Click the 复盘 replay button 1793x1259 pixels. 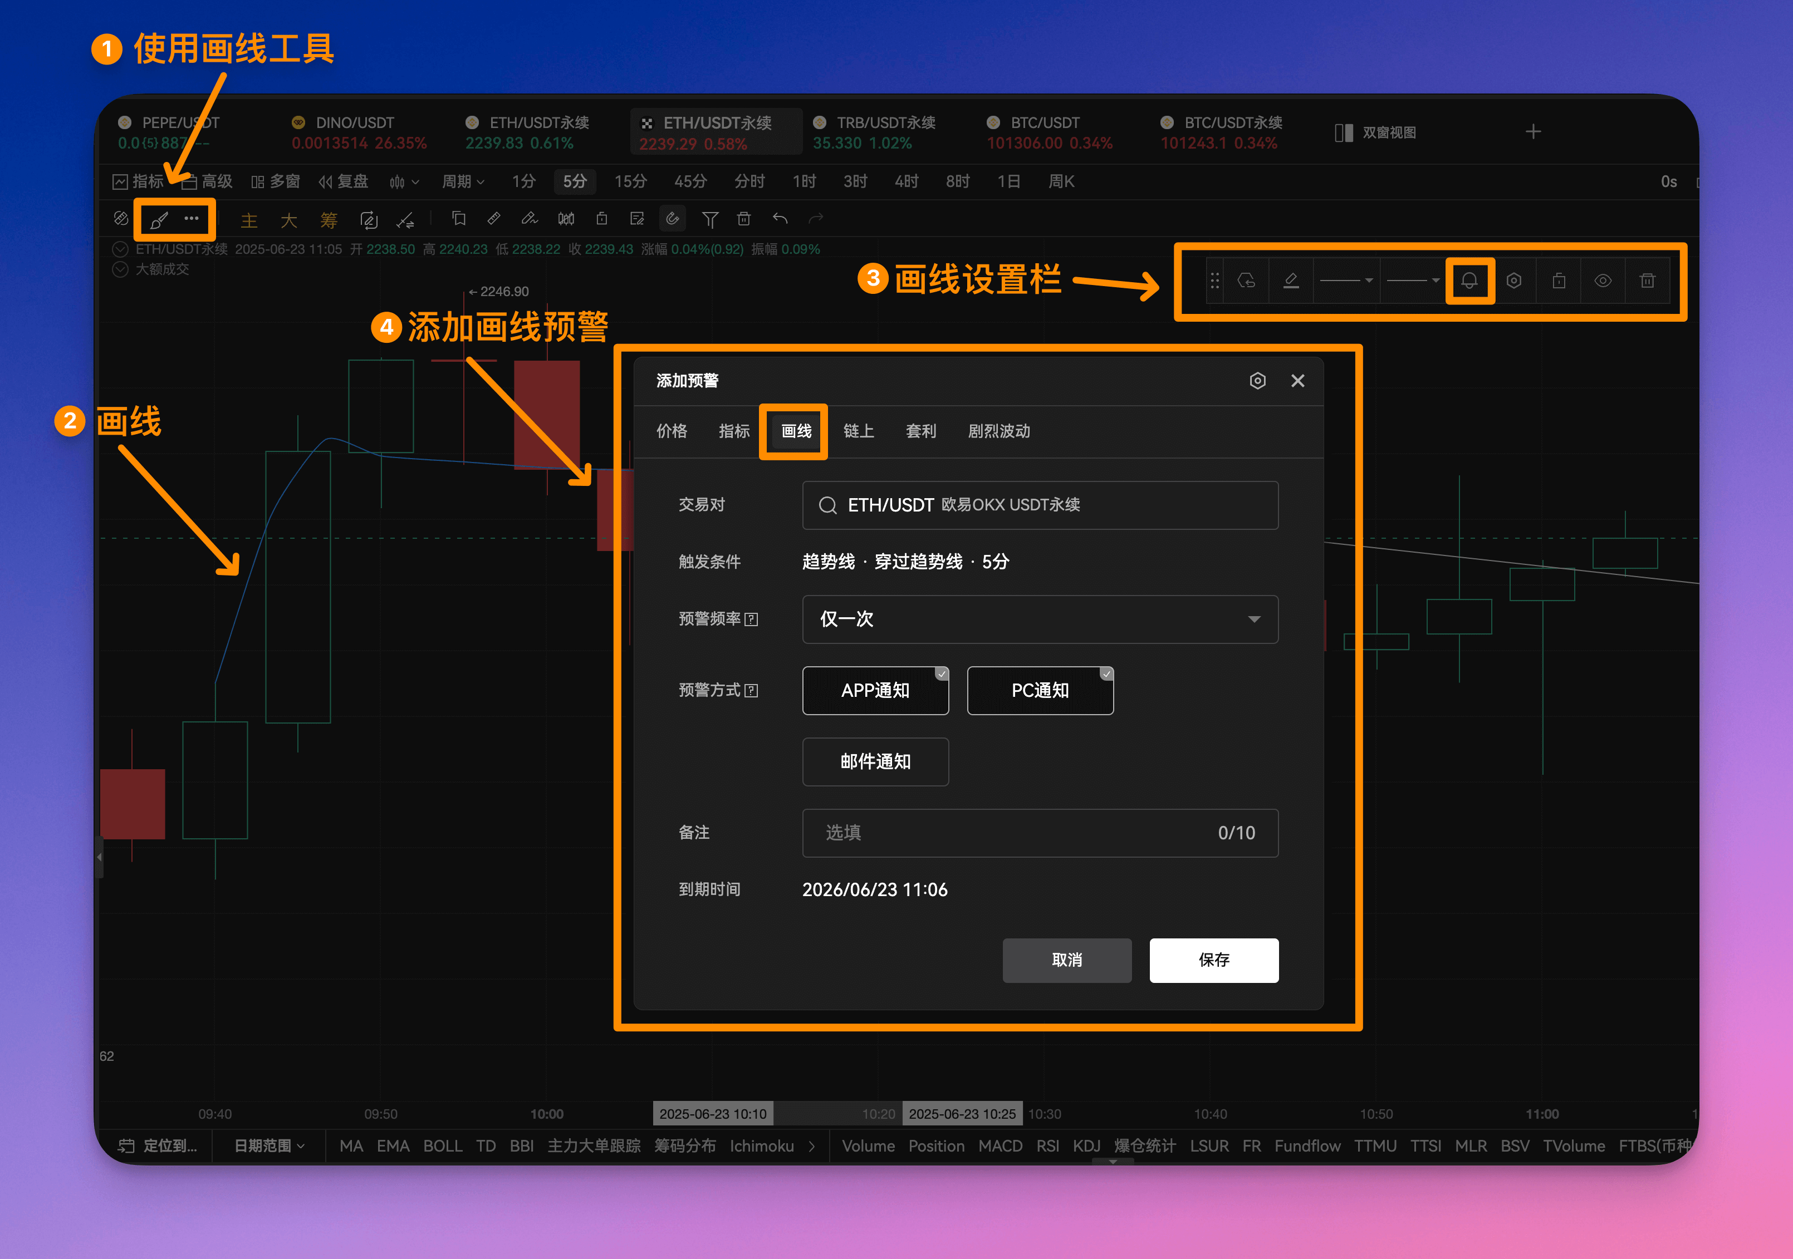(x=343, y=182)
